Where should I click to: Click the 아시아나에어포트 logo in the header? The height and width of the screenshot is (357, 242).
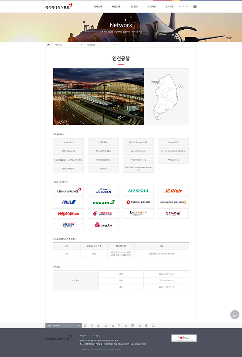[x=56, y=7]
